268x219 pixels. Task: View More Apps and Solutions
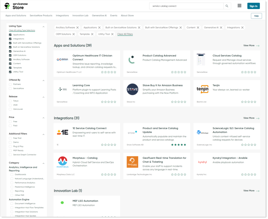pos(252,45)
